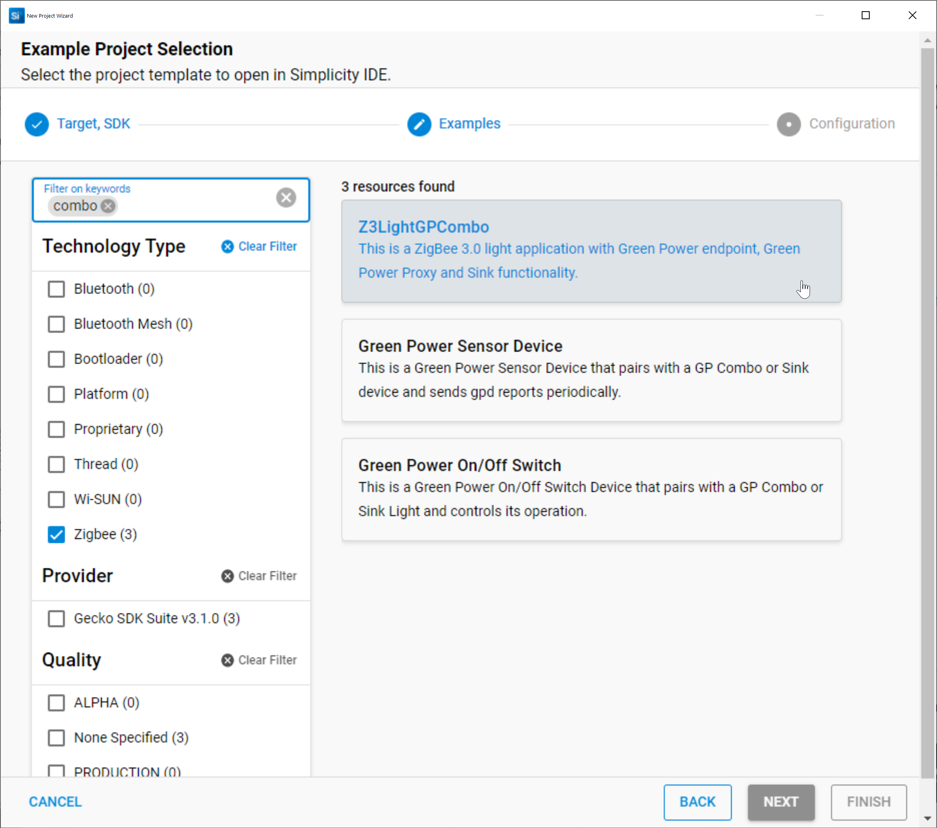This screenshot has width=937, height=828.
Task: Check the Bluetooth Mesh (0) checkbox
Action: pos(56,324)
